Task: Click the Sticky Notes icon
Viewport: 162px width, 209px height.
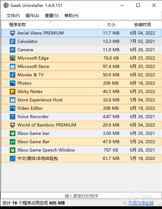Action: point(13,92)
